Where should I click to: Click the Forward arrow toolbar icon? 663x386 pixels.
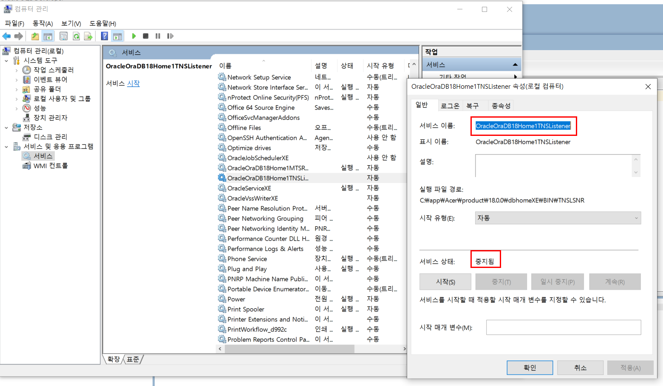[x=18, y=36]
